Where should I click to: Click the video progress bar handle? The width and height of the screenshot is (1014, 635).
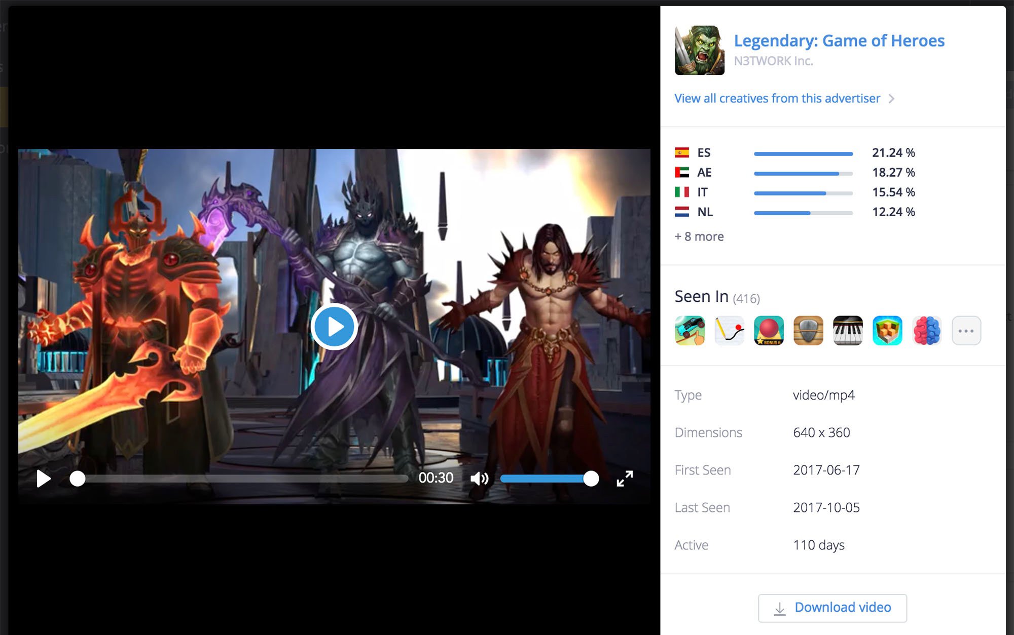point(78,479)
